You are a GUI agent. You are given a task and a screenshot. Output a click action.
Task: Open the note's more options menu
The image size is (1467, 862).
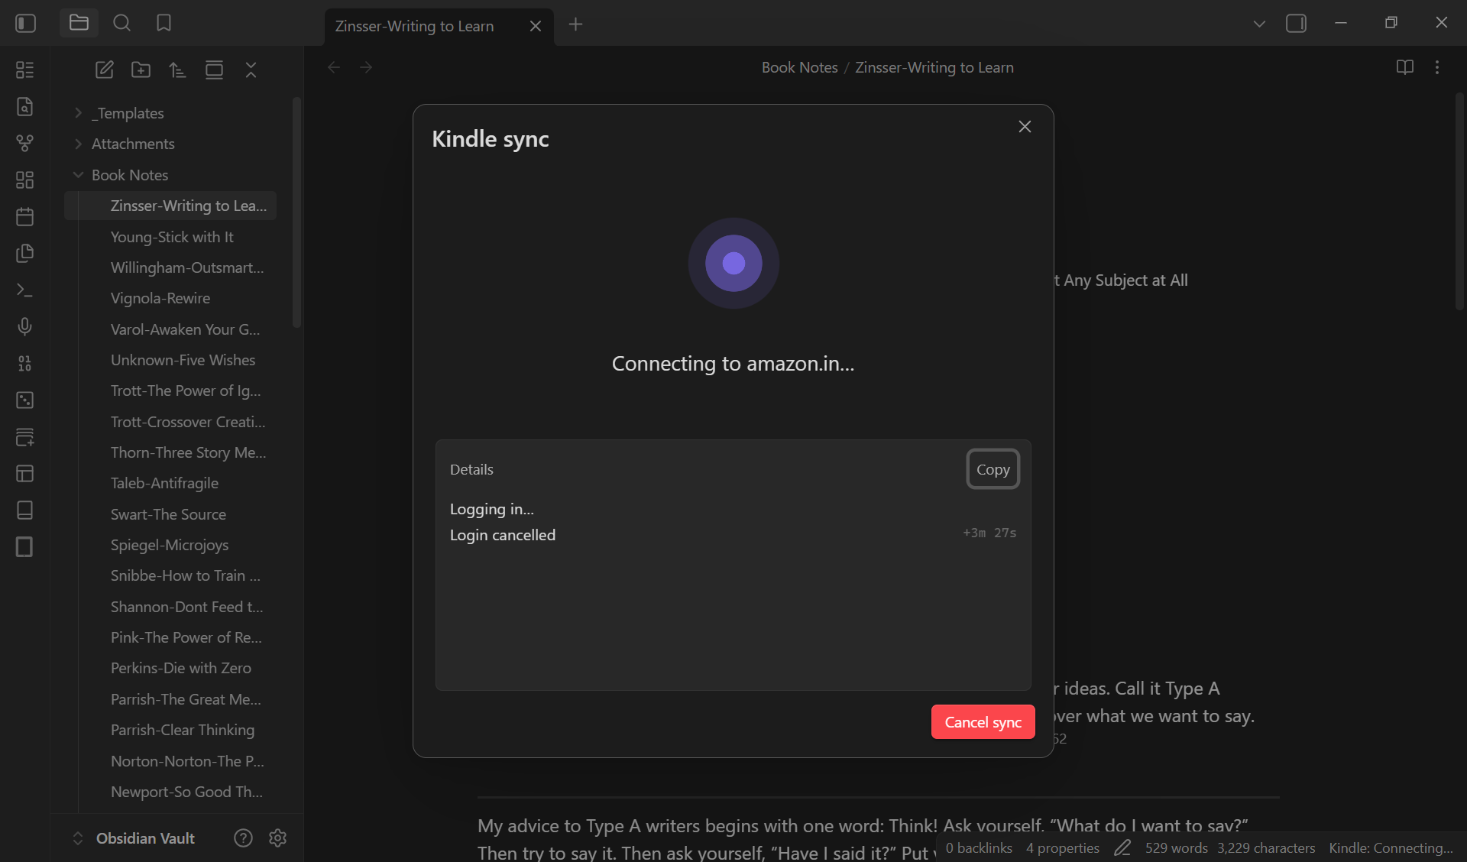(x=1437, y=67)
